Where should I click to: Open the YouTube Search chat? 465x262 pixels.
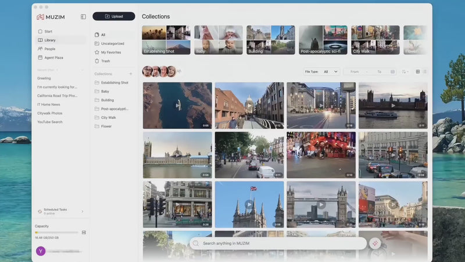click(50, 122)
